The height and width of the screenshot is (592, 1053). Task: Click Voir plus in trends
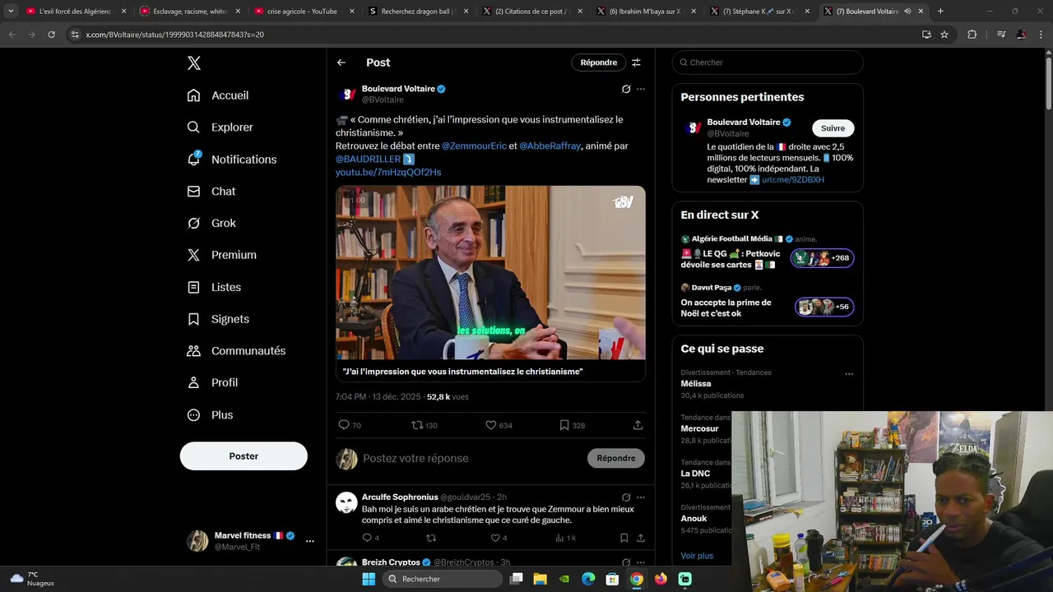click(x=697, y=556)
